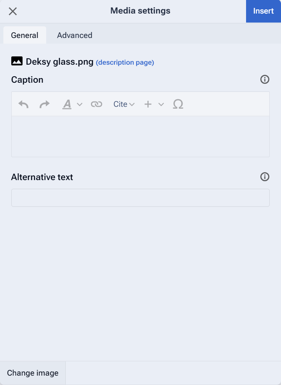The height and width of the screenshot is (385, 281).
Task: Undo the last caption edit
Action: pyautogui.click(x=23, y=104)
